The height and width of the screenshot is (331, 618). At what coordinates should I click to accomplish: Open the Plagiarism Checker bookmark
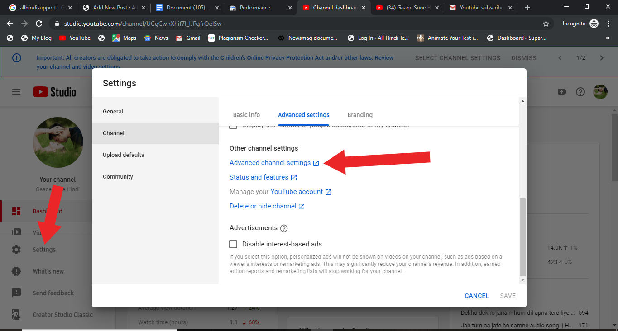(238, 38)
